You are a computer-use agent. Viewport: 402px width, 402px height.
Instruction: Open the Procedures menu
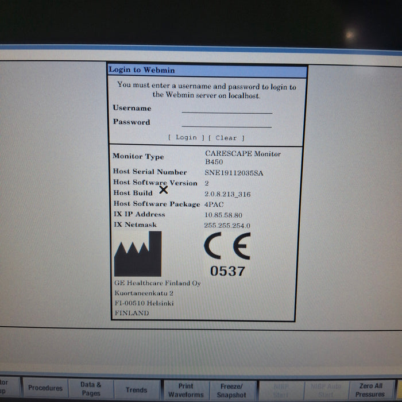tap(45, 388)
